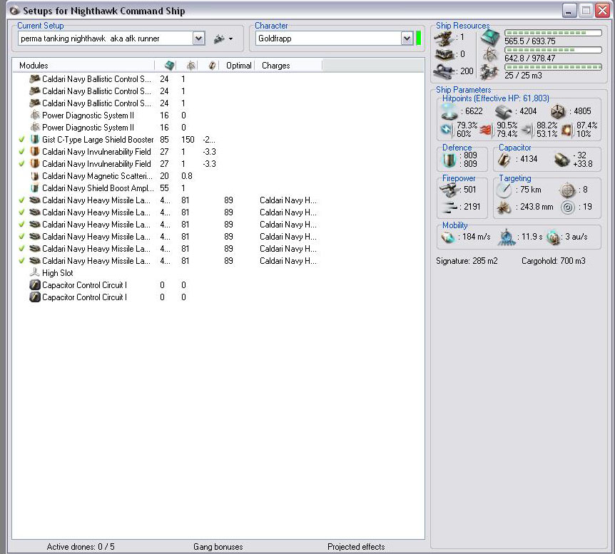Click the thermal resistance icon
Image resolution: width=615 pixels, height=554 pixels.
[486, 129]
